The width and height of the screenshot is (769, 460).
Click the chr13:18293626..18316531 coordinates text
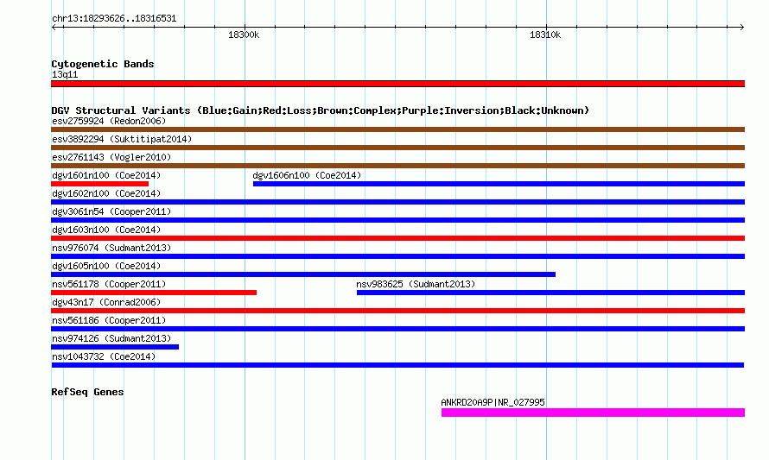tap(114, 18)
